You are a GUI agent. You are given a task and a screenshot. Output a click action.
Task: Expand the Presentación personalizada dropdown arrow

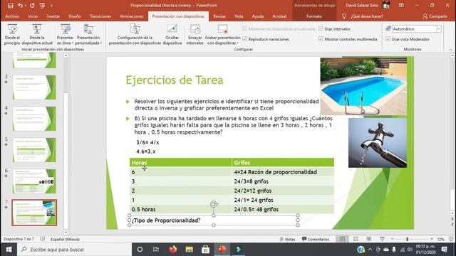[101, 43]
